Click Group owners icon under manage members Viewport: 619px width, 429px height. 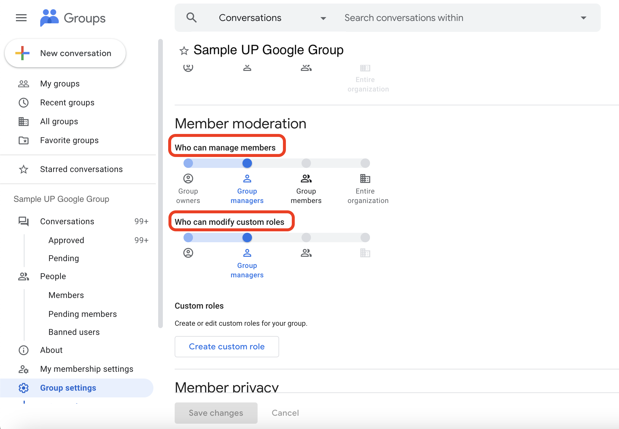pyautogui.click(x=188, y=179)
